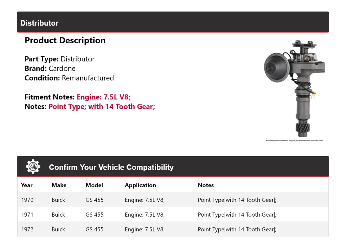Click the Product Description heading
This screenshot has height=248, width=346.
[x=65, y=40]
